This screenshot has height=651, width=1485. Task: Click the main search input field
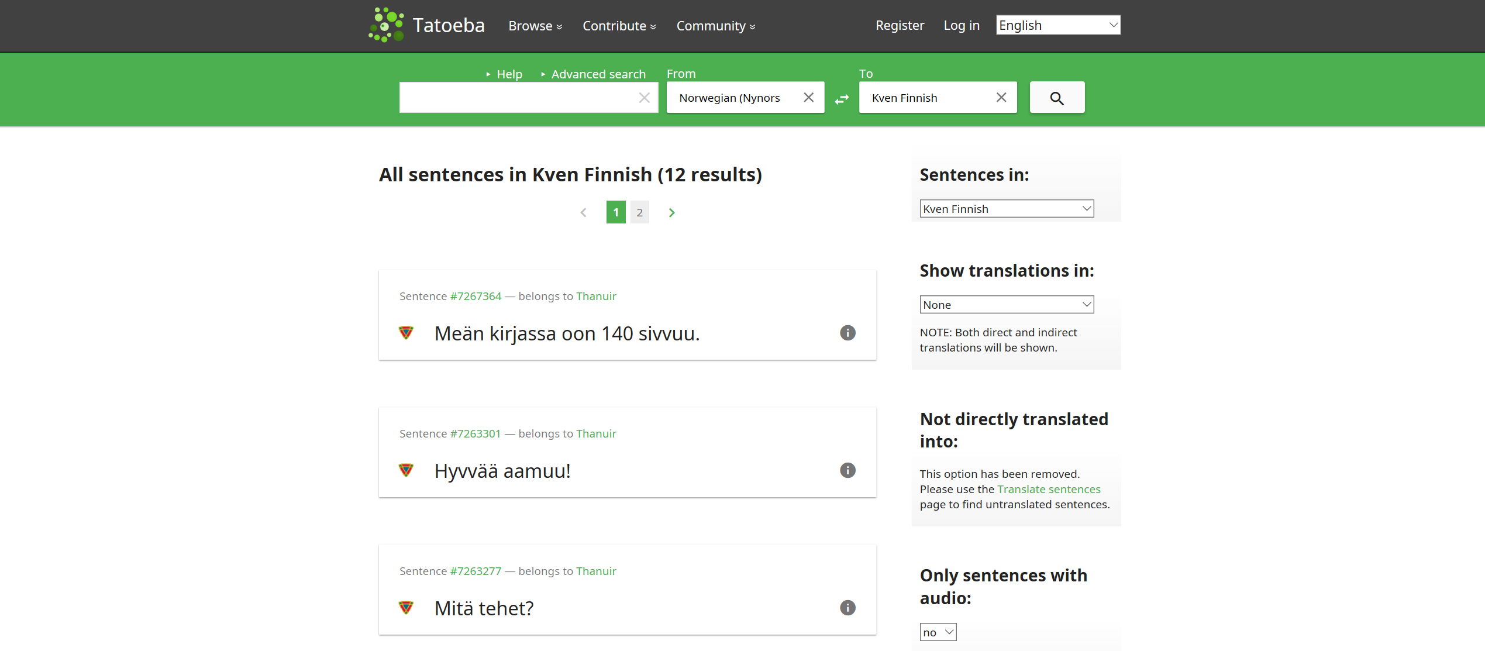pos(518,98)
